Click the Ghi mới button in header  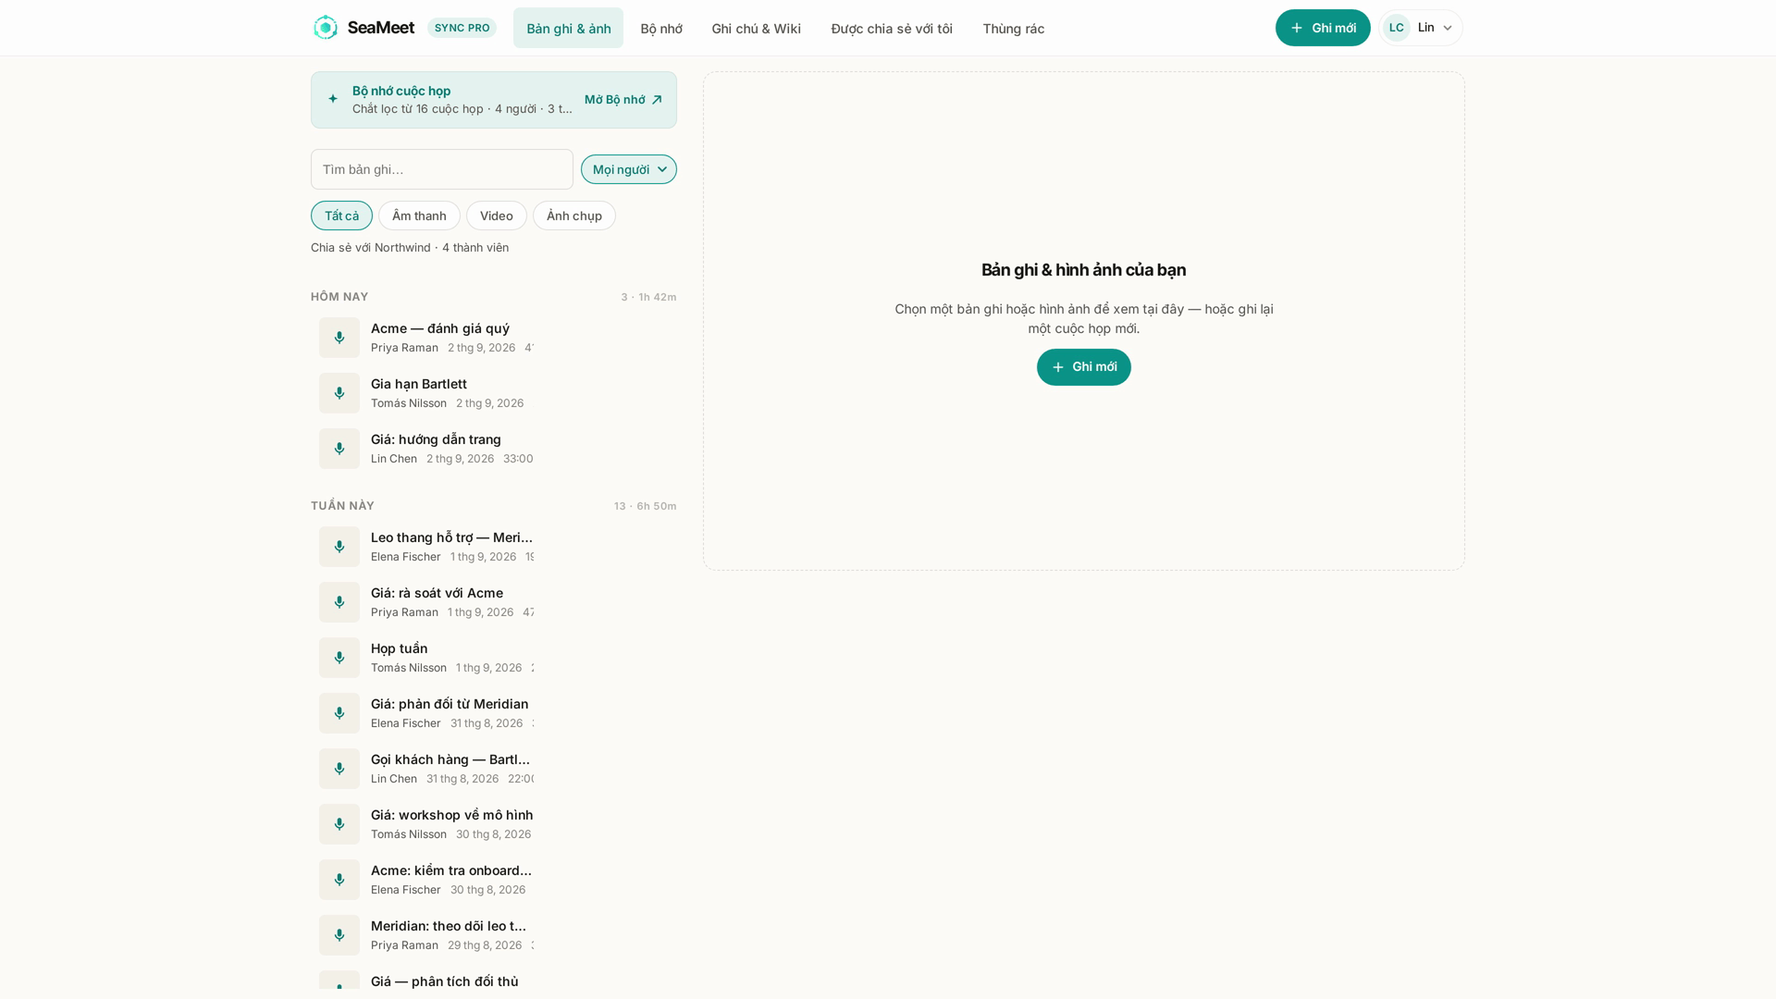pyautogui.click(x=1323, y=28)
